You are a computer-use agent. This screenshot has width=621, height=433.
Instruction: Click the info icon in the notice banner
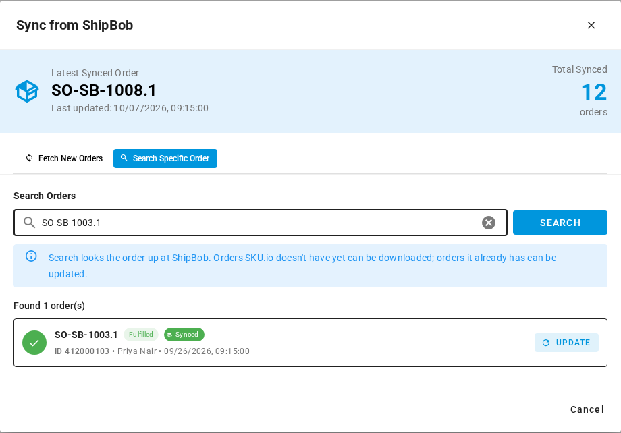click(31, 256)
